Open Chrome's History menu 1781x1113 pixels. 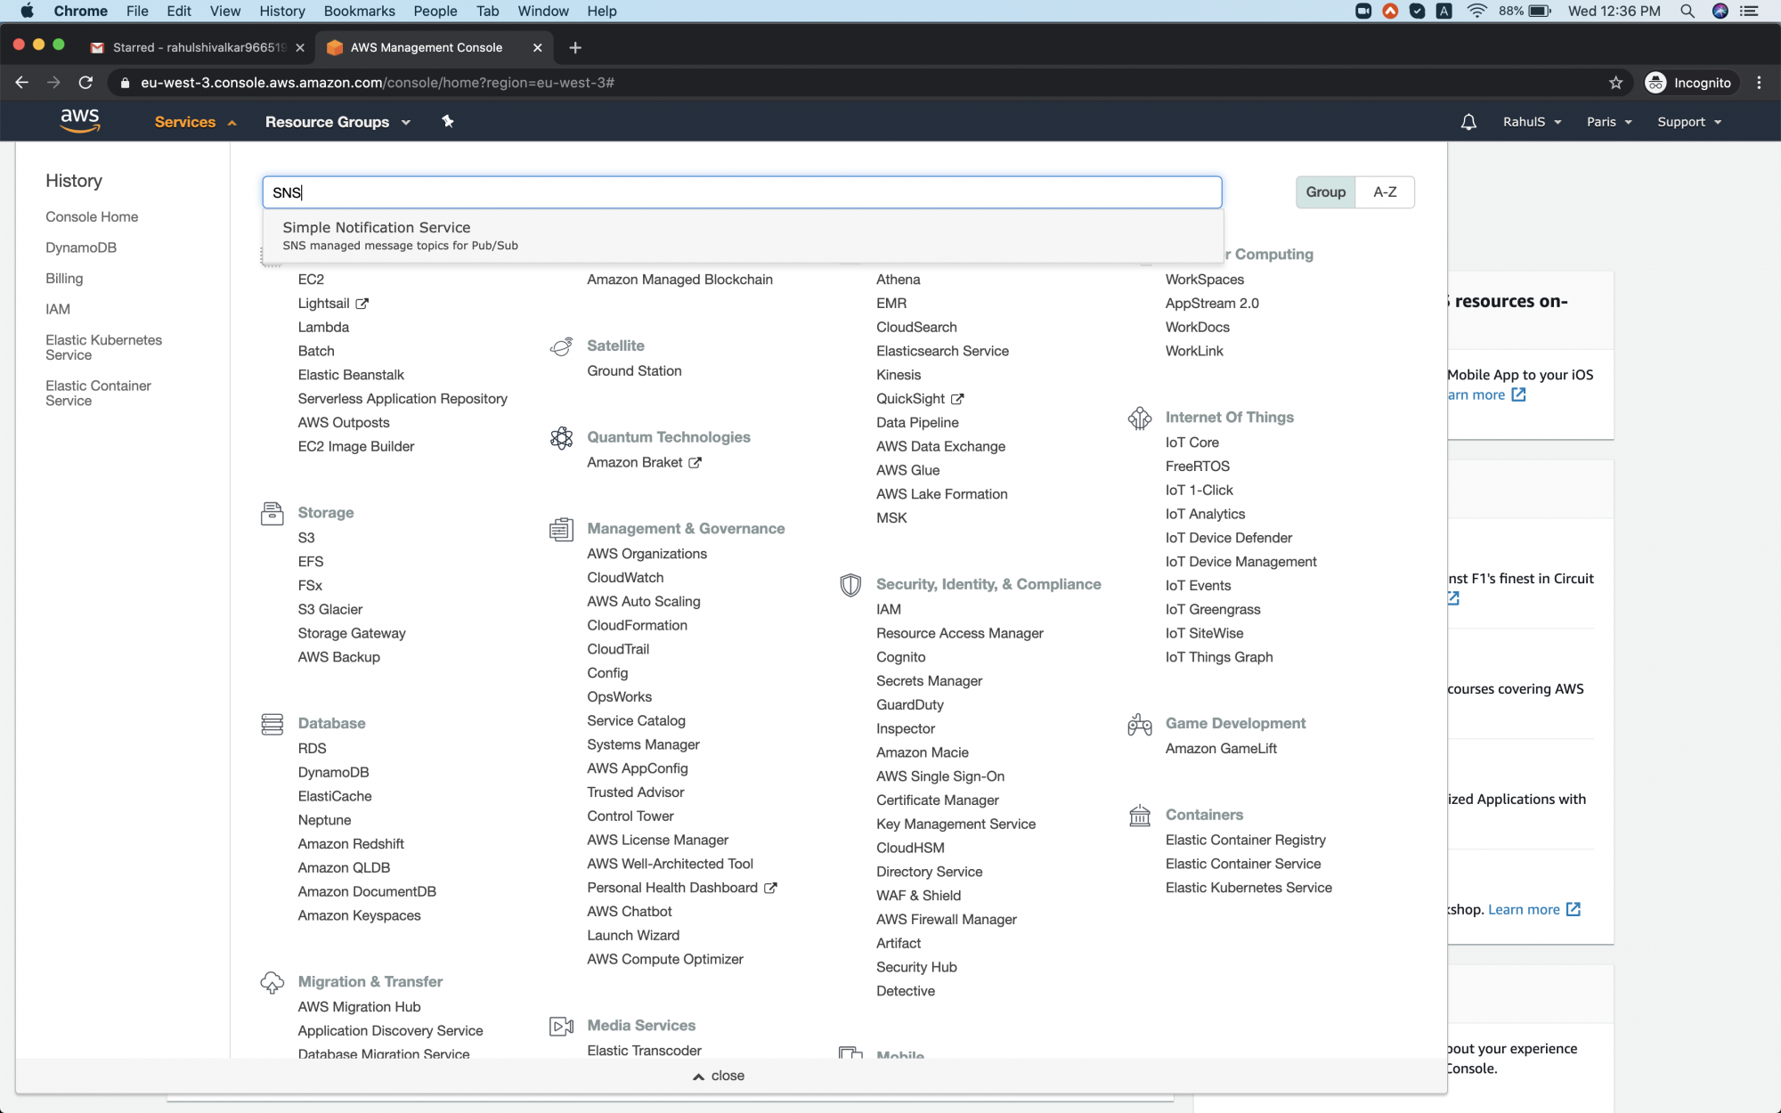coord(281,11)
